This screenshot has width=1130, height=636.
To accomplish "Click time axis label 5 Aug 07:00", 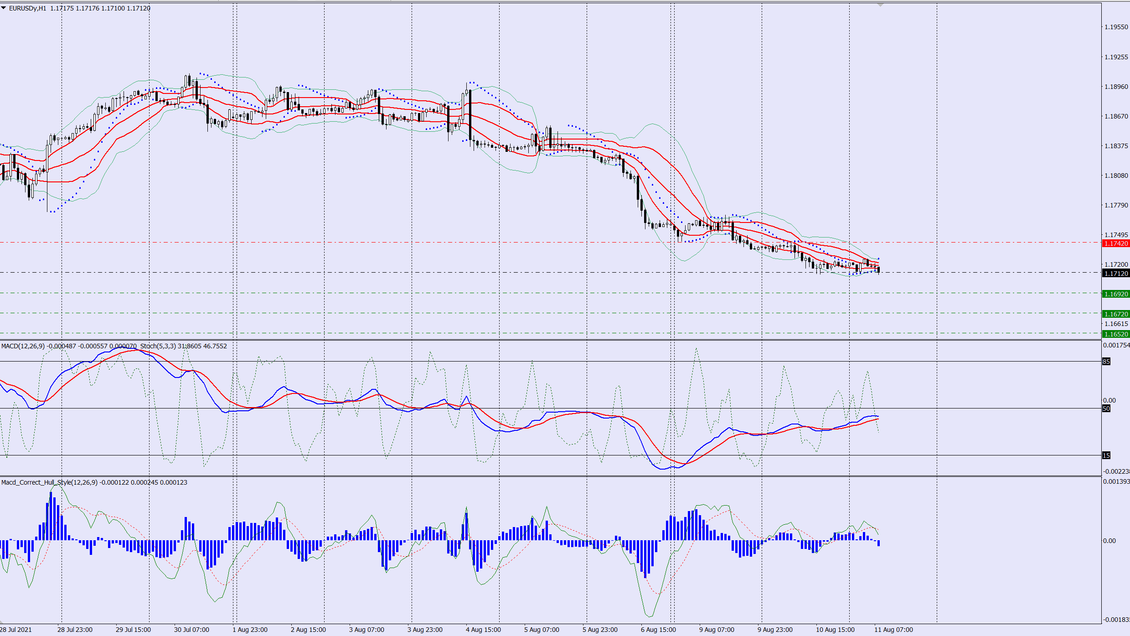I will [542, 630].
